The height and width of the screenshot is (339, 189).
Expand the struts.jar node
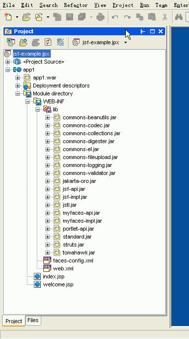(47, 245)
